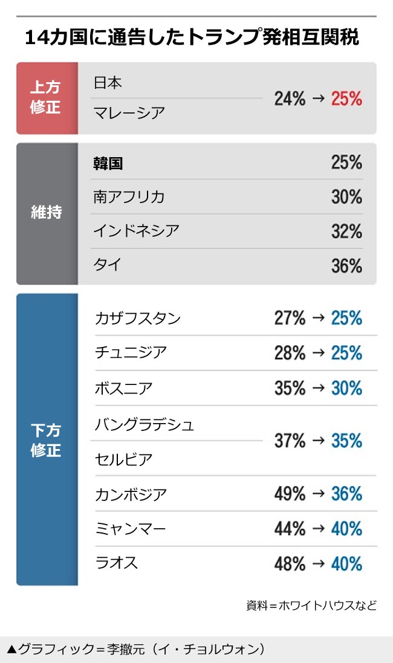Click the チュニジア row label
The width and height of the screenshot is (393, 663).
[131, 352]
